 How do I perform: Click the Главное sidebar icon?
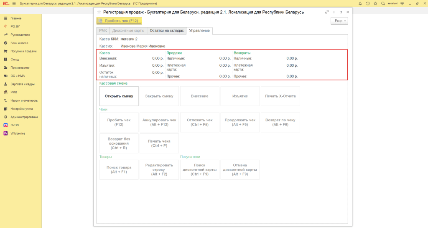coord(5,18)
